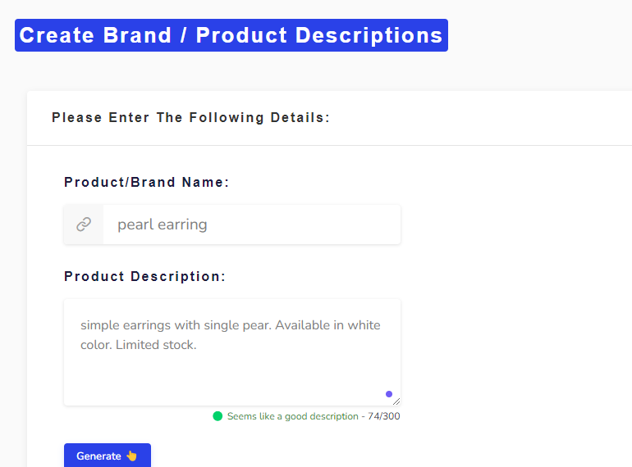The width and height of the screenshot is (632, 467).
Task: Click the "Product/Brand Name:" label
Action: point(147,183)
